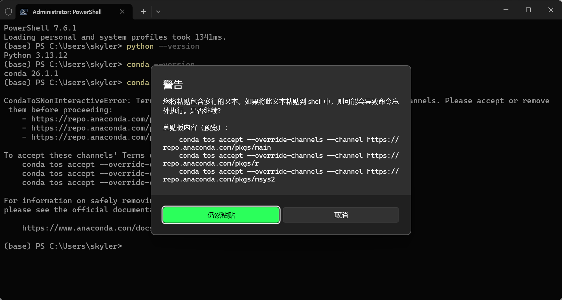Click the python --version command text
Image resolution: width=562 pixels, height=300 pixels.
click(163, 46)
